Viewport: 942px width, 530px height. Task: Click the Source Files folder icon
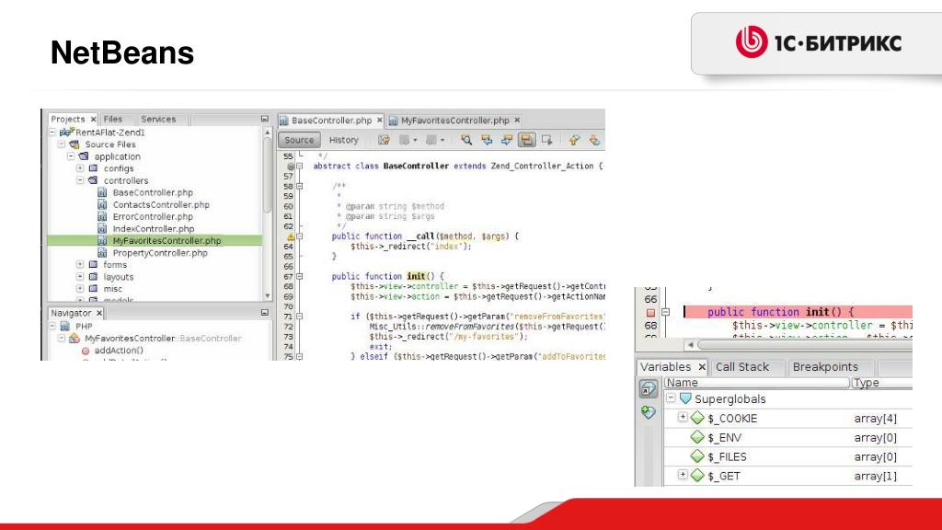tap(75, 144)
